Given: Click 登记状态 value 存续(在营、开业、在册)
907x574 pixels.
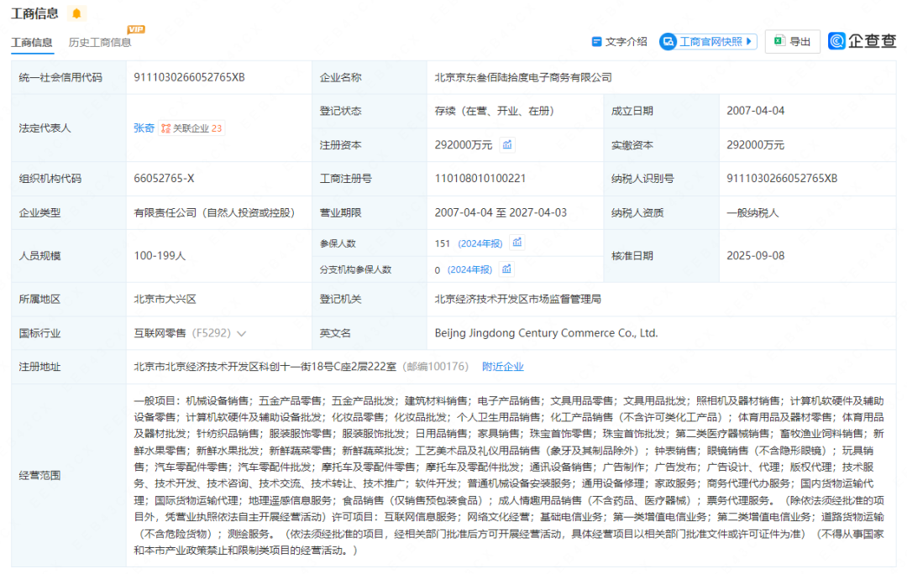Looking at the screenshot, I should point(495,111).
